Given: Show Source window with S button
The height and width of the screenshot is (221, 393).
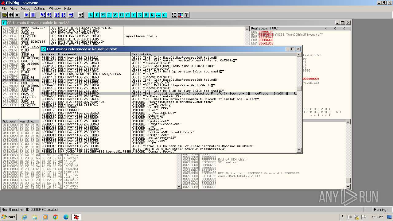Looking at the screenshot, I should point(165,15).
